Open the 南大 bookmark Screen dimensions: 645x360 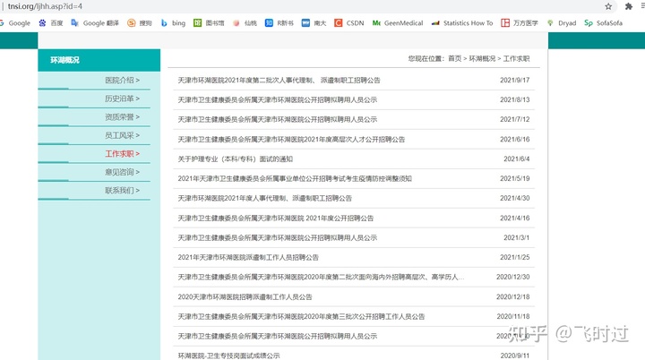pyautogui.click(x=314, y=23)
